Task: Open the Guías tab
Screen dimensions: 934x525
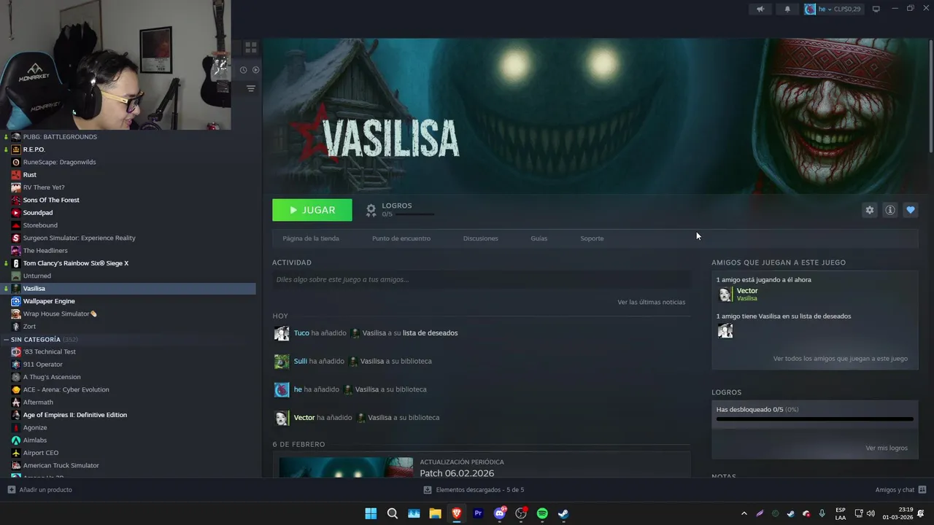Action: tap(539, 238)
